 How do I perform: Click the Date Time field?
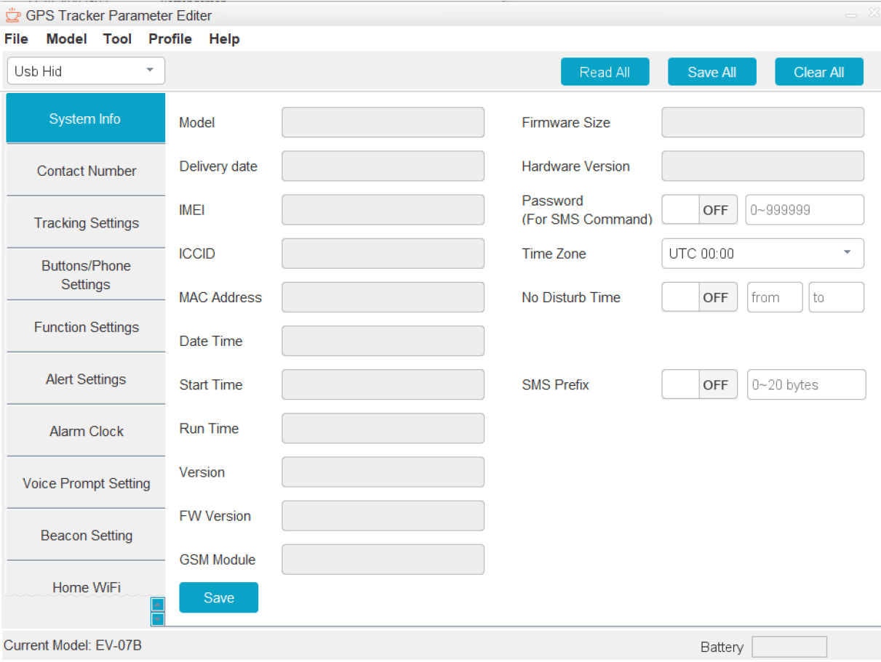coord(383,341)
